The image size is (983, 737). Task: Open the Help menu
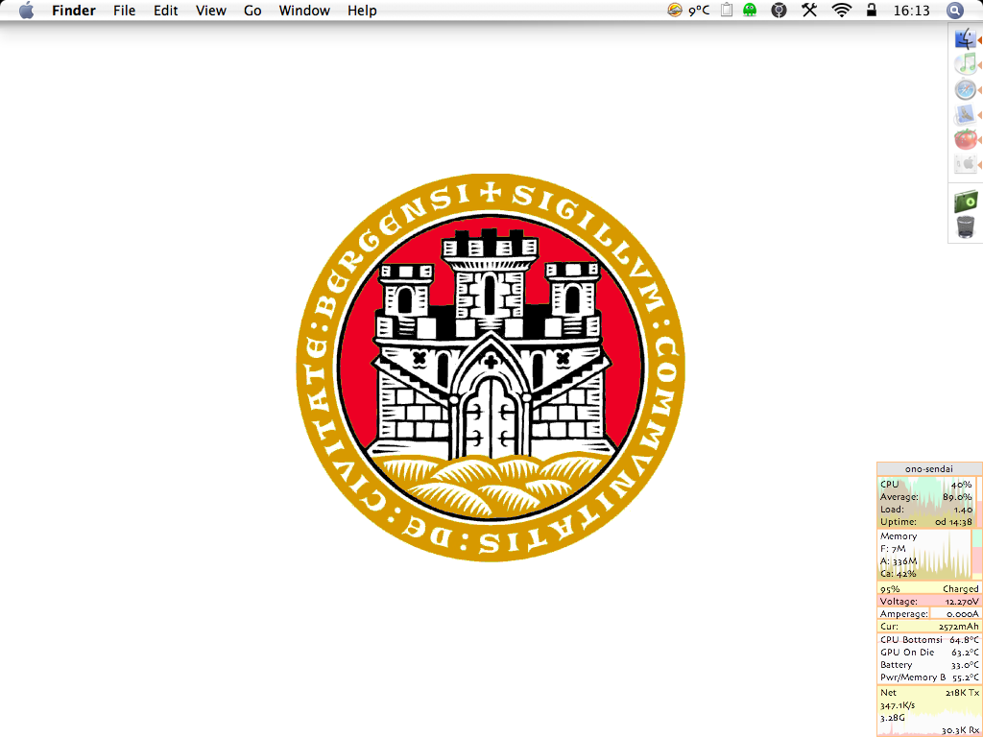point(362,11)
